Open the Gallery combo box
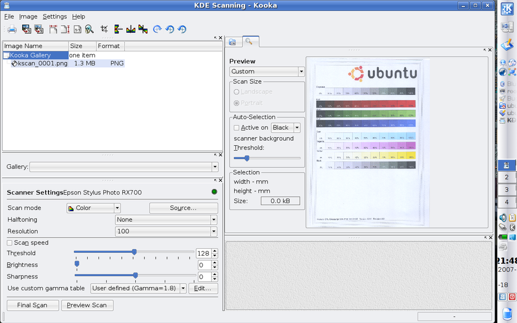517x323 pixels. (124, 167)
